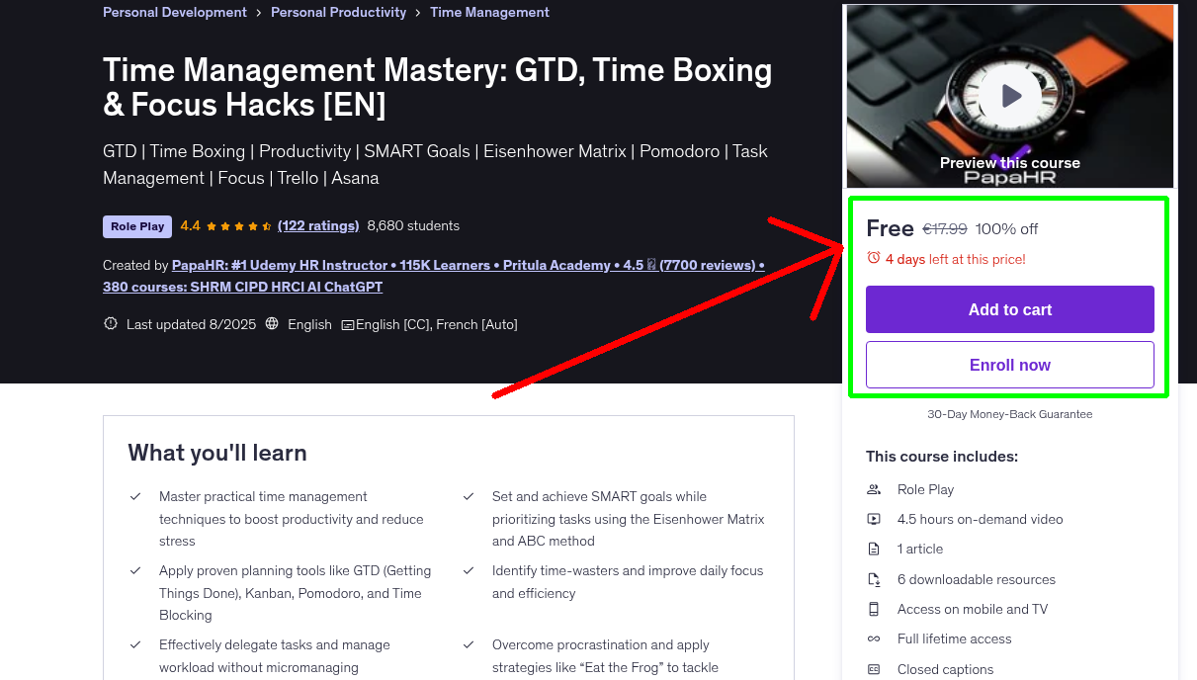Open Personal Productivity breadcrumb link
1197x680 pixels.
[x=338, y=13]
